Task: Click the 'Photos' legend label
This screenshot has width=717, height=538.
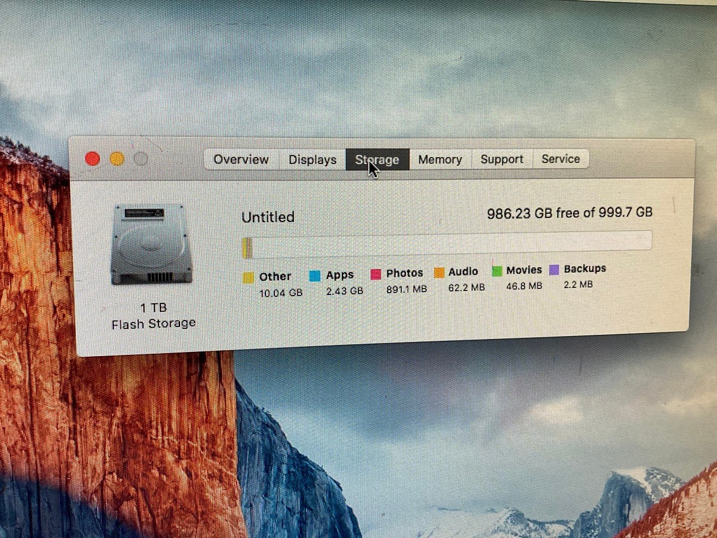Action: point(405,273)
